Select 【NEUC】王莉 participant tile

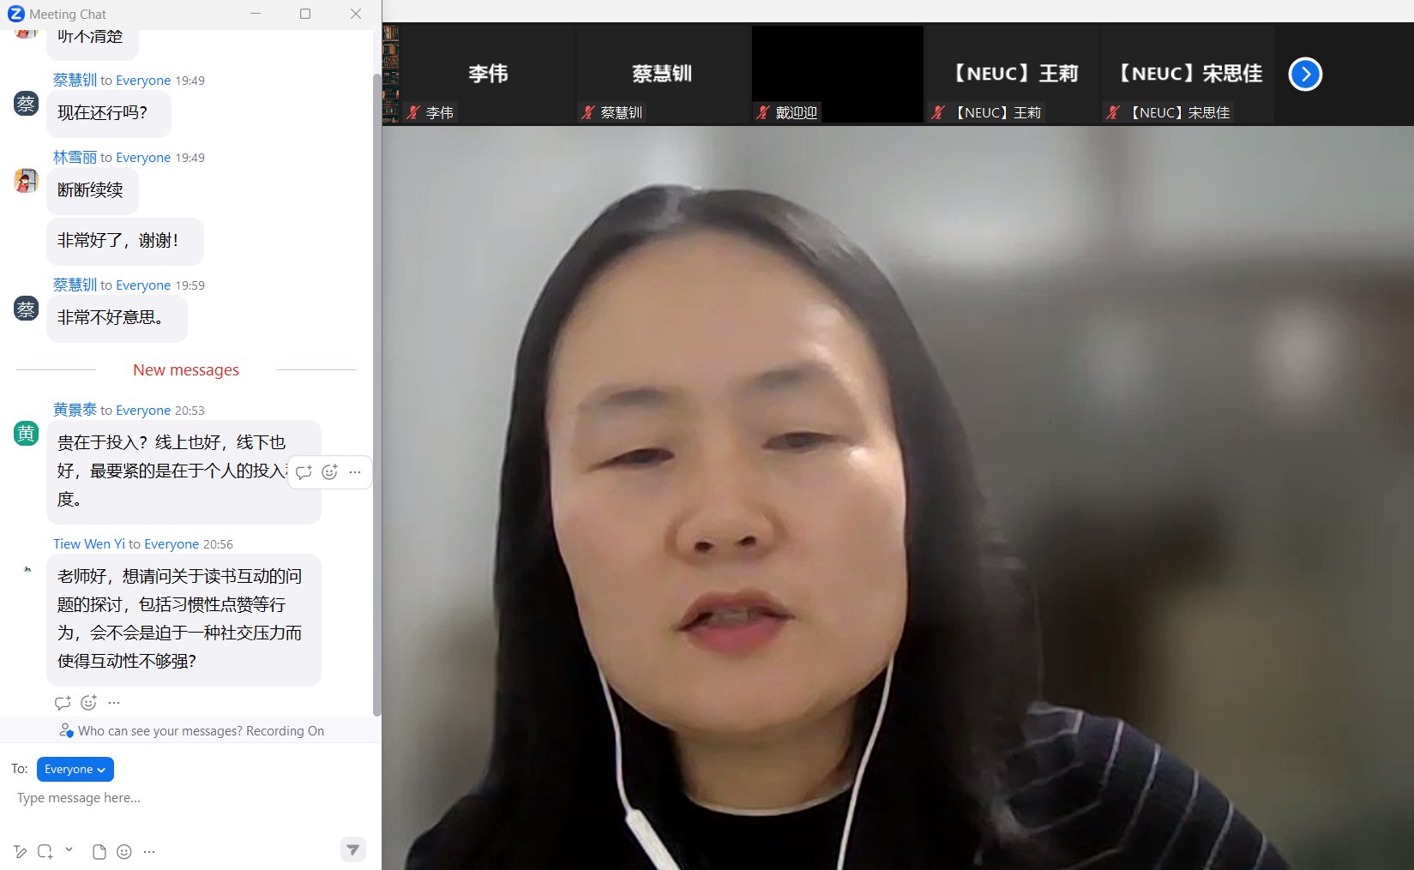[x=1013, y=74]
